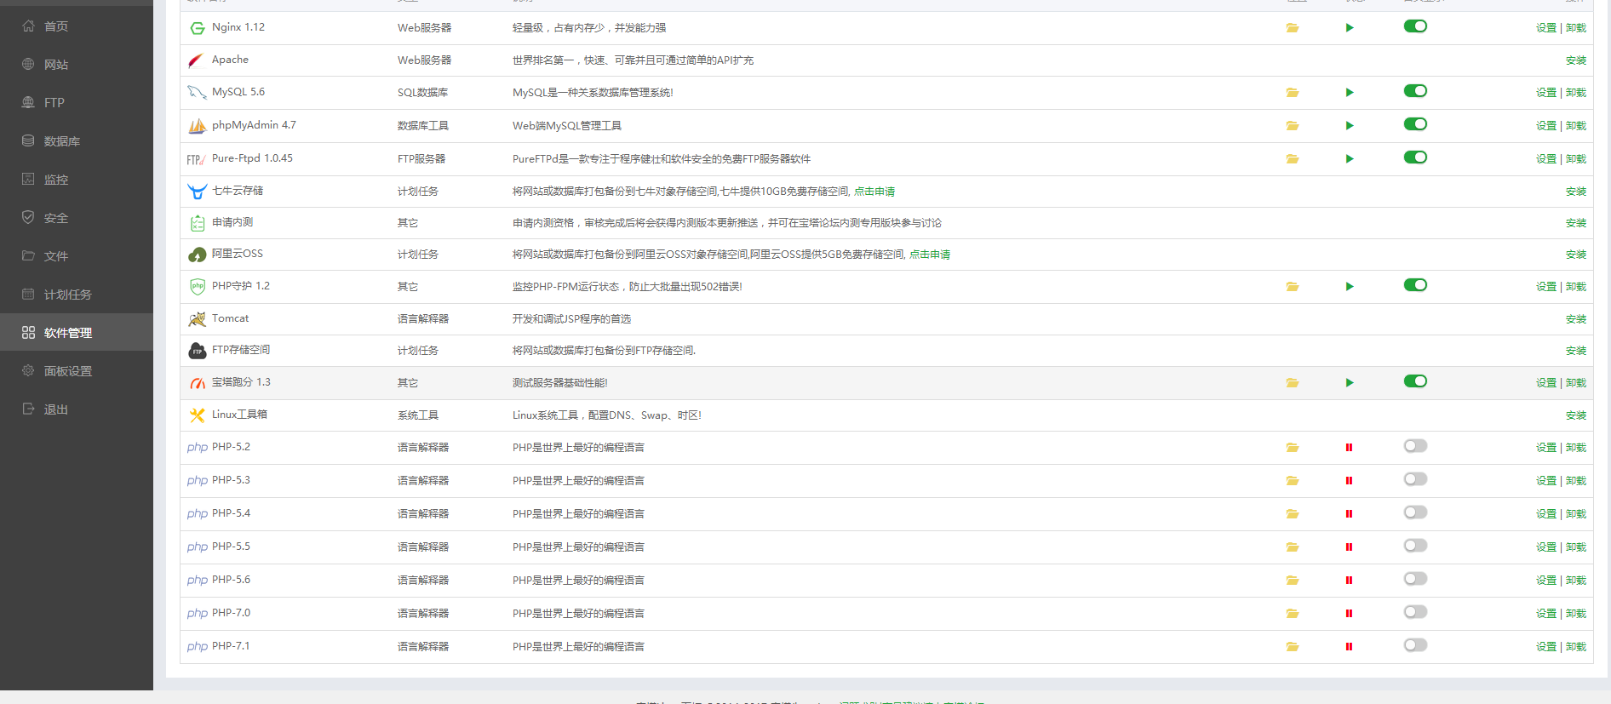Screen dimensions: 1611x704
Task: Open the Pure-Ftpd folder icon
Action: 1293,159
